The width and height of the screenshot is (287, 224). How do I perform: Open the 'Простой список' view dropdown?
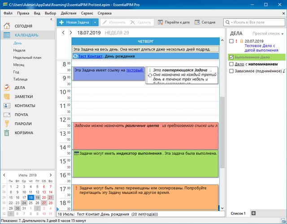pyautogui.click(x=268, y=34)
